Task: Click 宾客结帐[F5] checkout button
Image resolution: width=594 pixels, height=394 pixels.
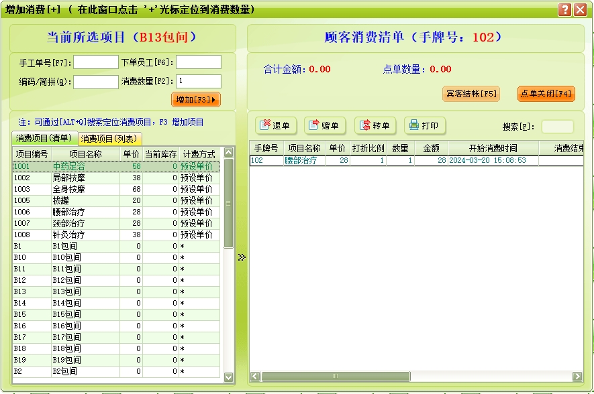Action: coord(471,94)
